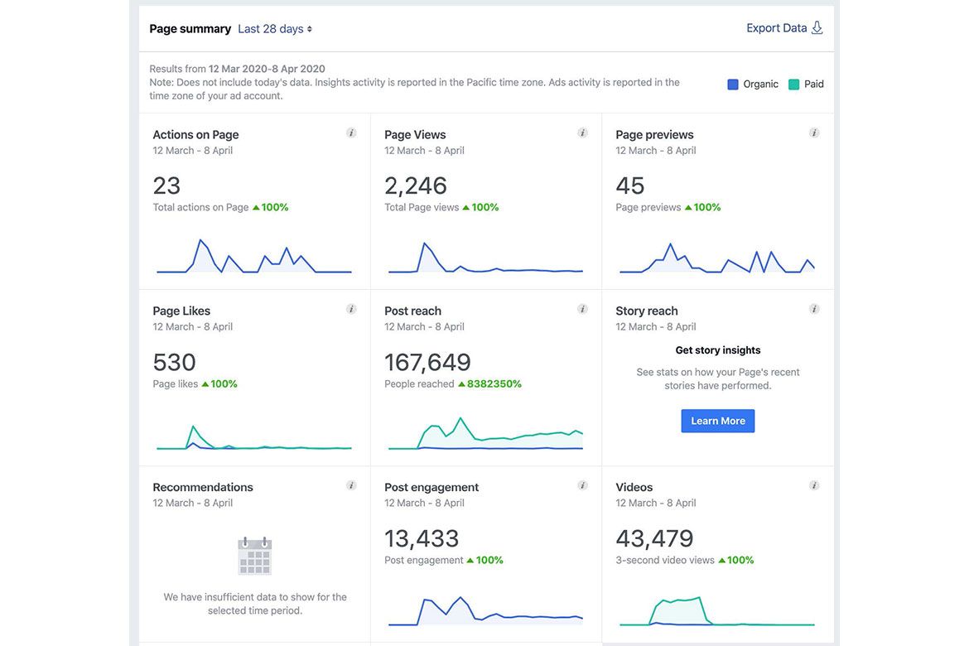969x646 pixels.
Task: Click the Export Data download icon
Action: pyautogui.click(x=817, y=28)
